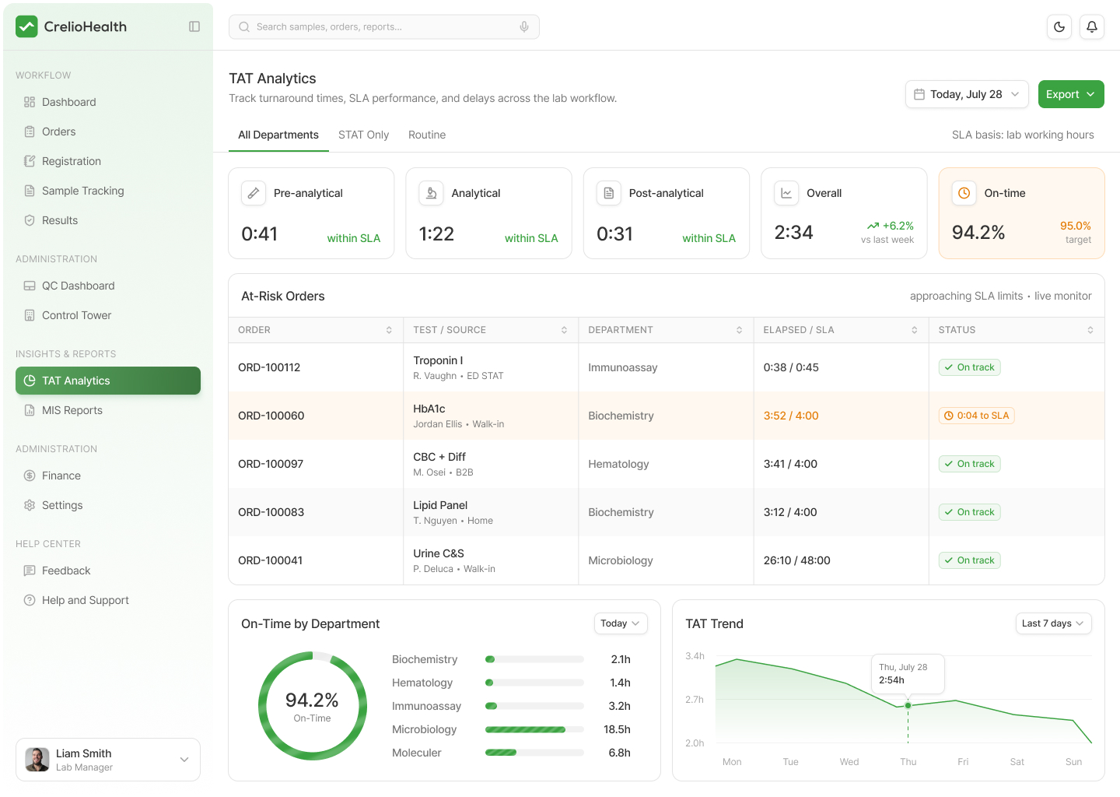Click order ORD-100112

269,367
